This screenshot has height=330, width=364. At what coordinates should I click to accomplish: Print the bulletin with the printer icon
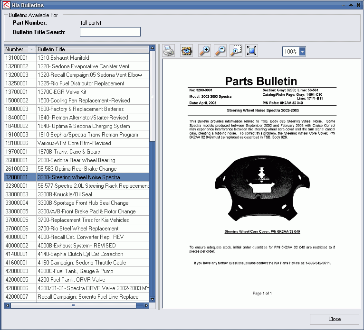(169, 51)
